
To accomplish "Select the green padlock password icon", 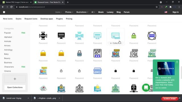I will 134,36.
